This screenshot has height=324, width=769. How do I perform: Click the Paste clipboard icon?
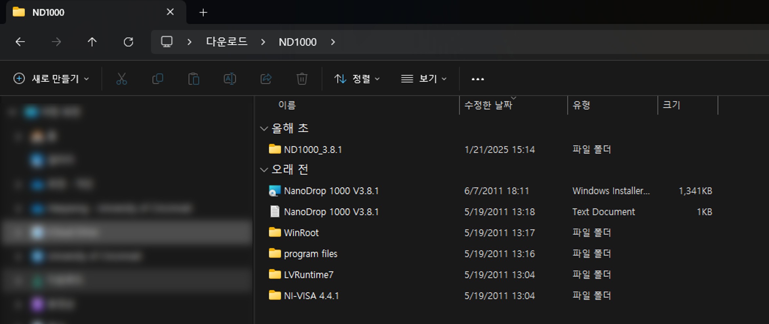(194, 79)
